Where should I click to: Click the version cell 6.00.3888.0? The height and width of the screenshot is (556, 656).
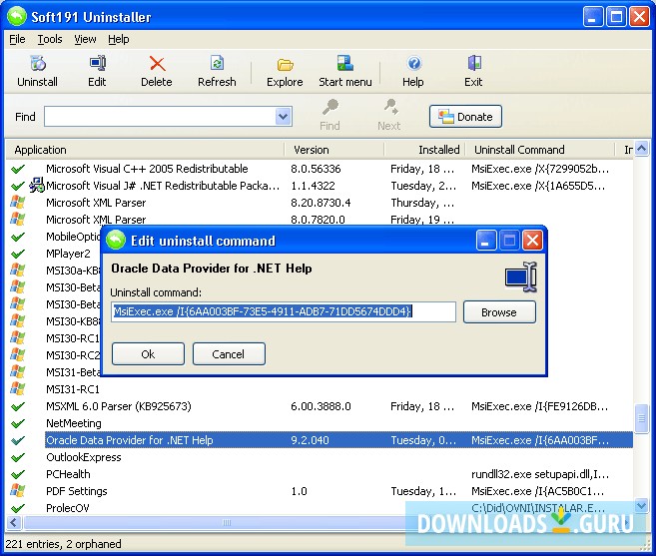(x=321, y=406)
